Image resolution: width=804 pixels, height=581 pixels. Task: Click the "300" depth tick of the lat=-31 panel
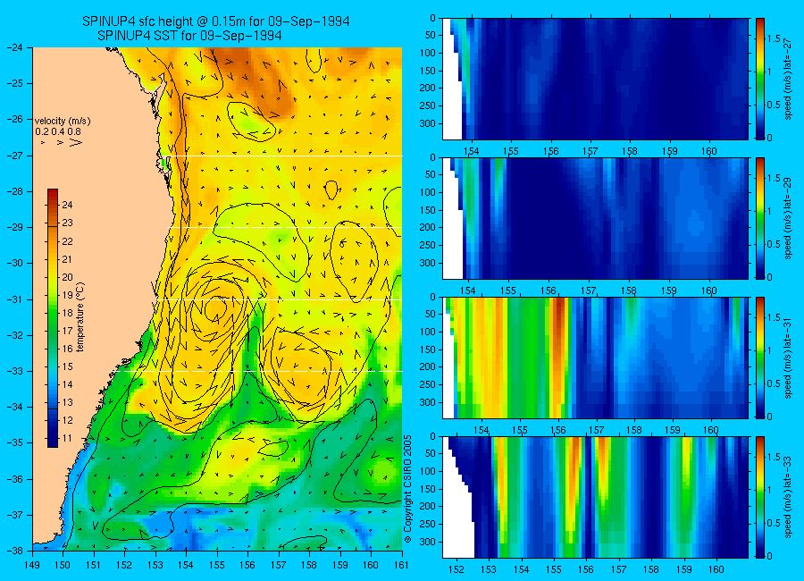pyautogui.click(x=427, y=402)
